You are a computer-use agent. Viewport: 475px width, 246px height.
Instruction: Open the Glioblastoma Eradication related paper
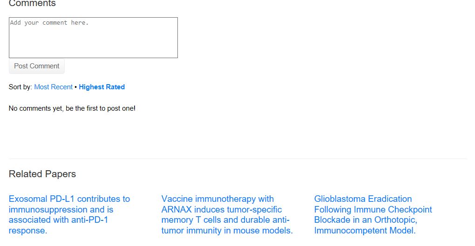pos(363,199)
